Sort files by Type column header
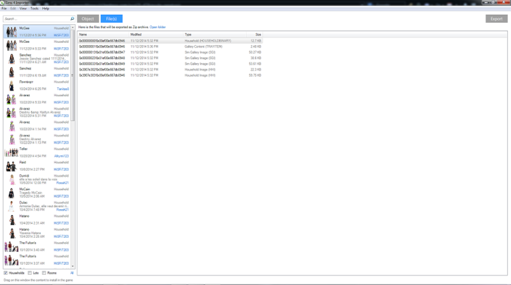 click(x=215, y=34)
